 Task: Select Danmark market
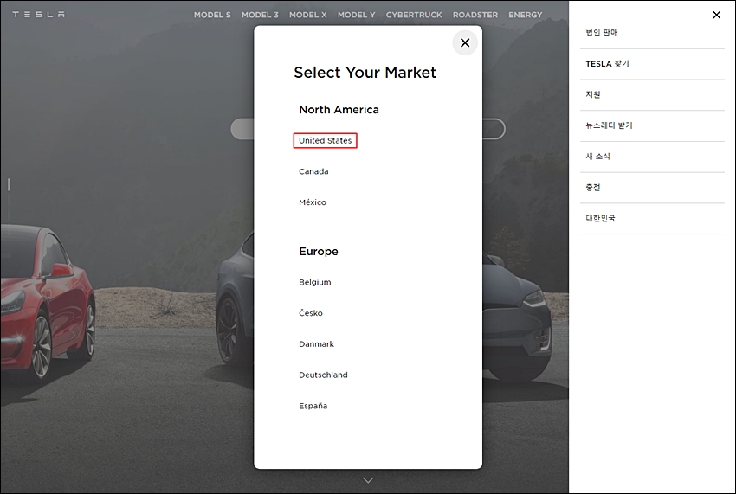(316, 343)
